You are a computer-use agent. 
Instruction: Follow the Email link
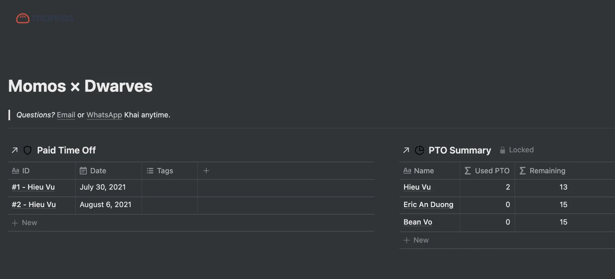point(66,115)
